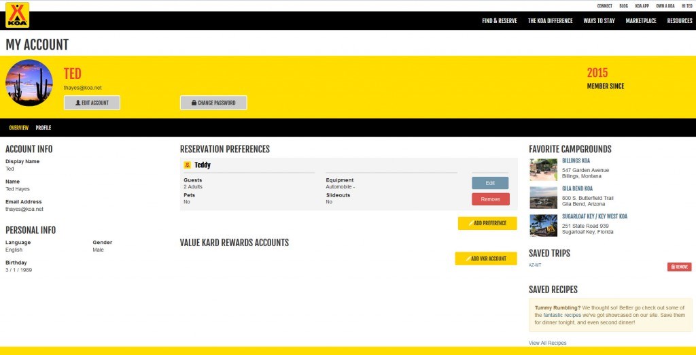Click the Change Password button
The height and width of the screenshot is (355, 696).
(213, 103)
